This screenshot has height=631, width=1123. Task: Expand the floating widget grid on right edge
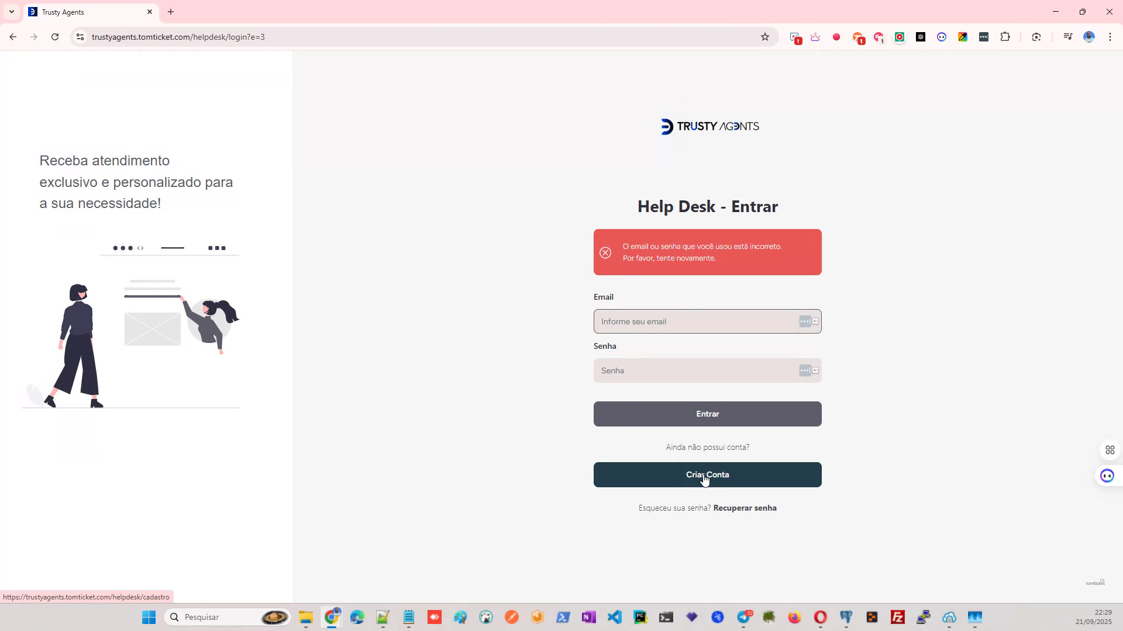(x=1111, y=449)
